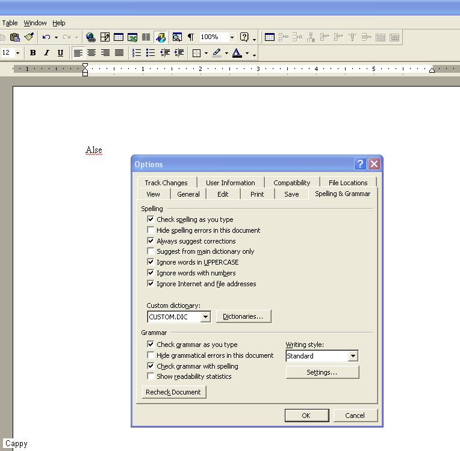Click the Dictionaries... button
The image size is (460, 451).
pos(243,316)
